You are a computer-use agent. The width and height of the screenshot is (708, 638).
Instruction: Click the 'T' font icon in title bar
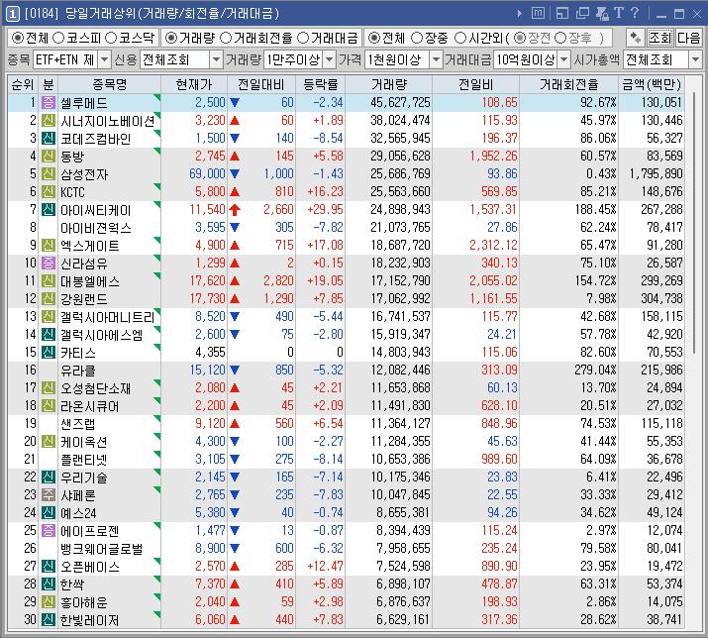pos(619,13)
